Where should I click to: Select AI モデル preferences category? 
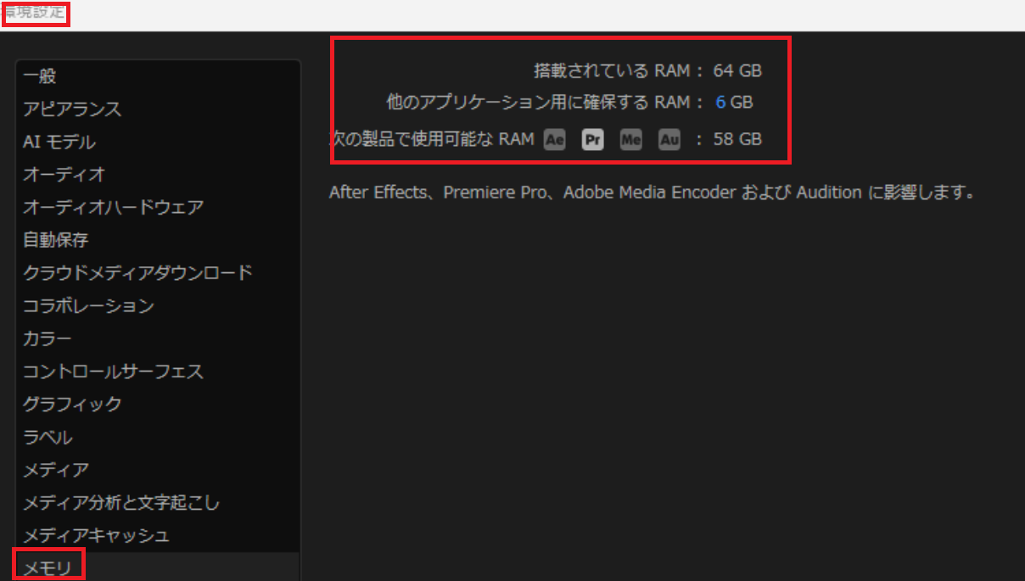[x=59, y=142]
